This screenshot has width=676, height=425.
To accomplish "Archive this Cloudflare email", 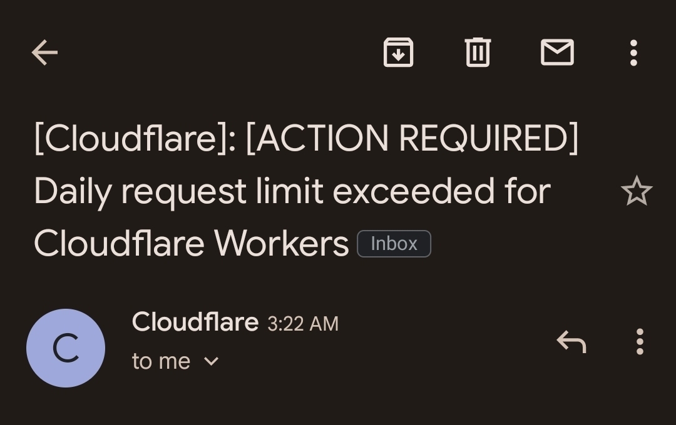I will tap(399, 52).
